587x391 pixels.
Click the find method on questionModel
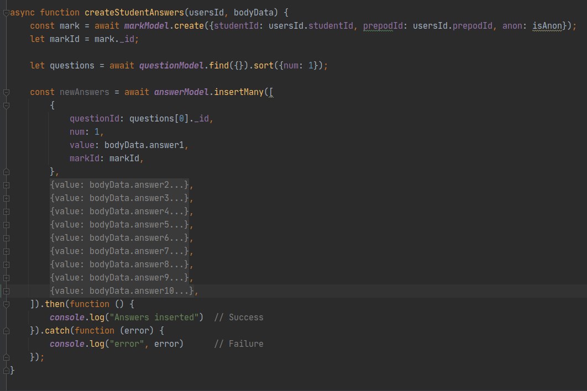point(219,66)
